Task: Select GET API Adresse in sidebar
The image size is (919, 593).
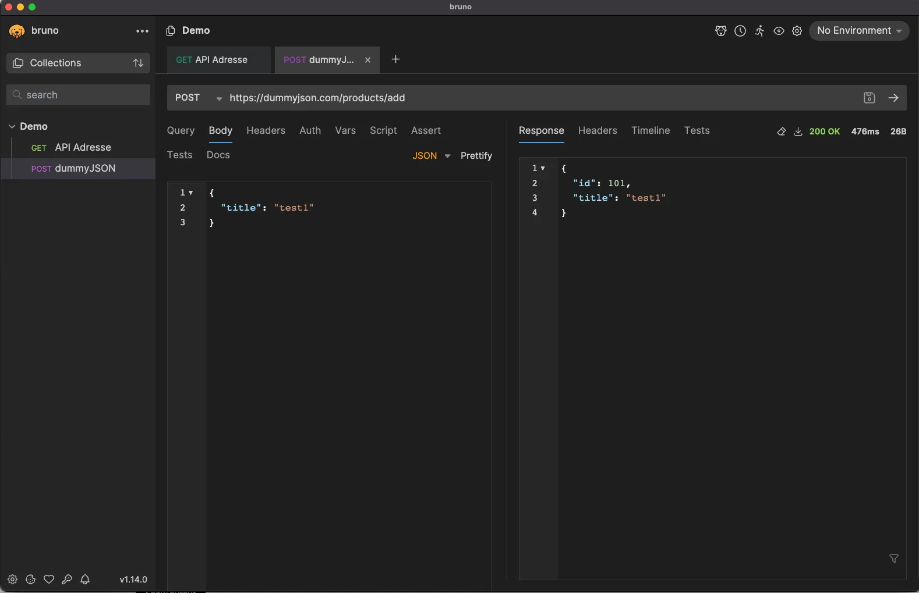Action: click(x=78, y=147)
